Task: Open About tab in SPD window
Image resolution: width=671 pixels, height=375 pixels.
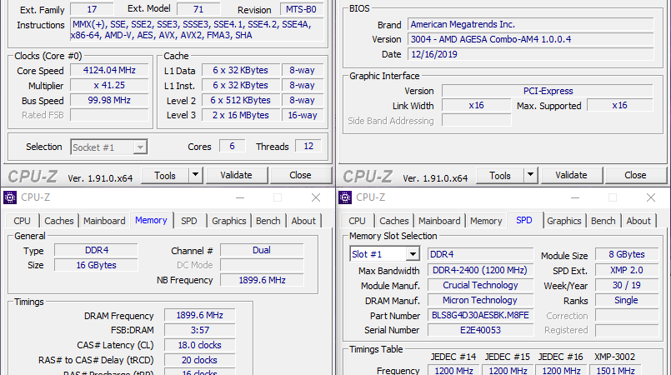Action: coord(638,221)
